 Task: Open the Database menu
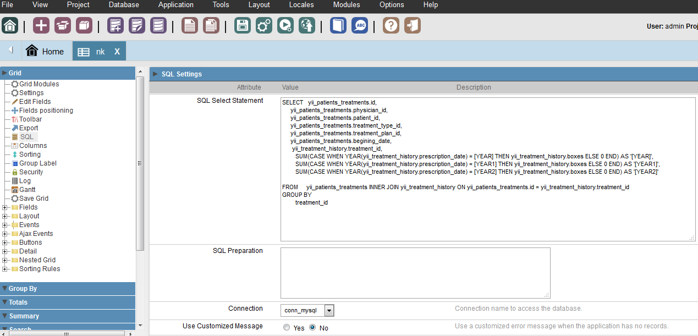(124, 5)
